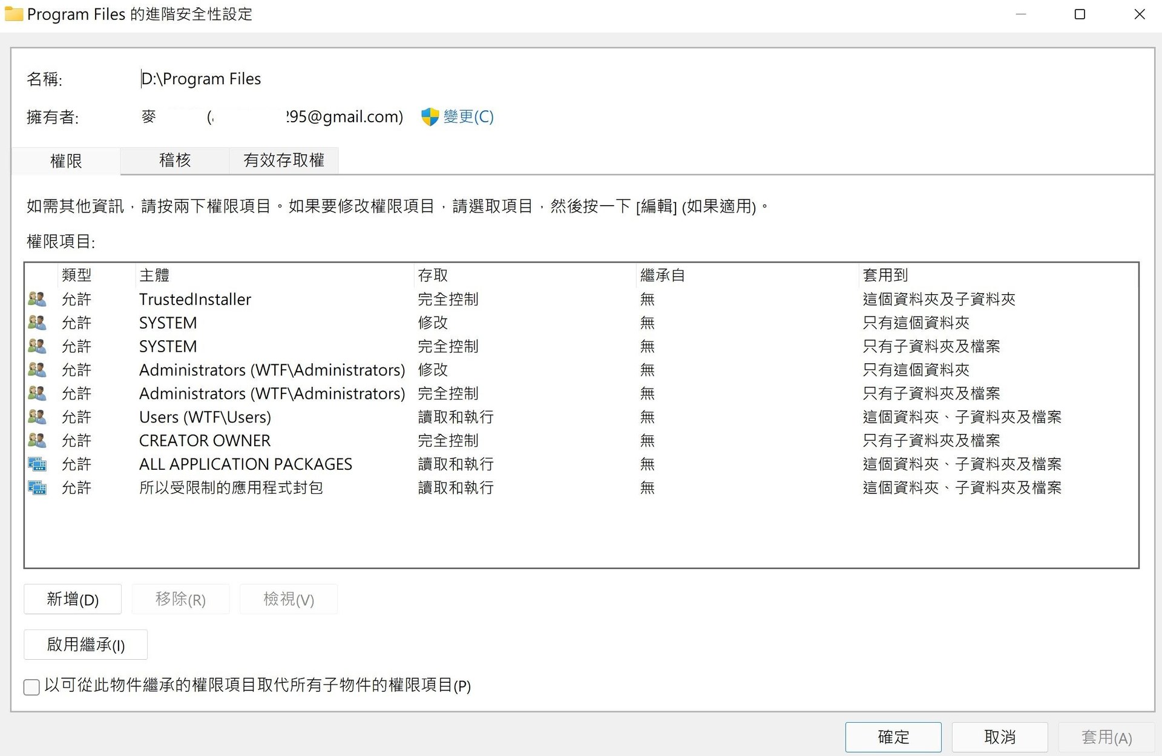Viewport: 1162px width, 756px height.
Task: Click the icon beside Administrators (WTF\Administrators)
Action: pos(37,369)
